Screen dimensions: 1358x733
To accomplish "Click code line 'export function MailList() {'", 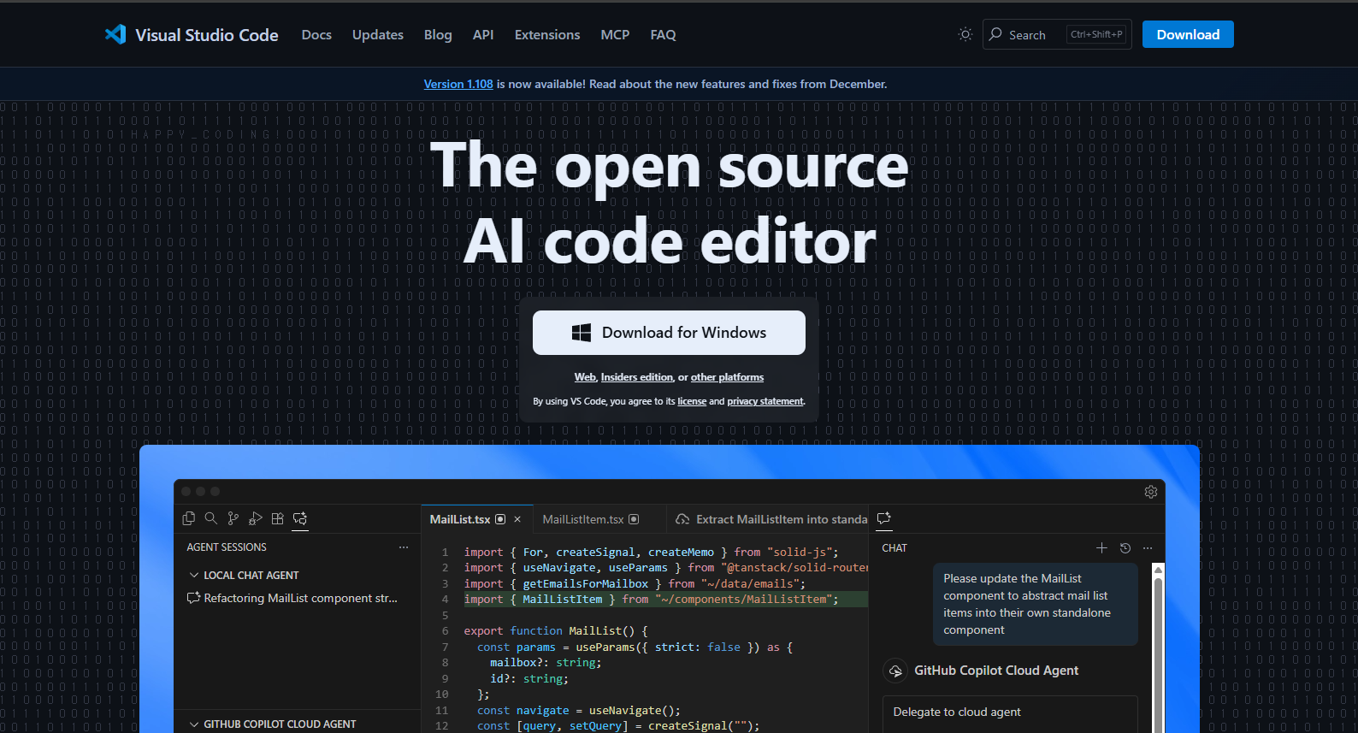I will (556, 631).
